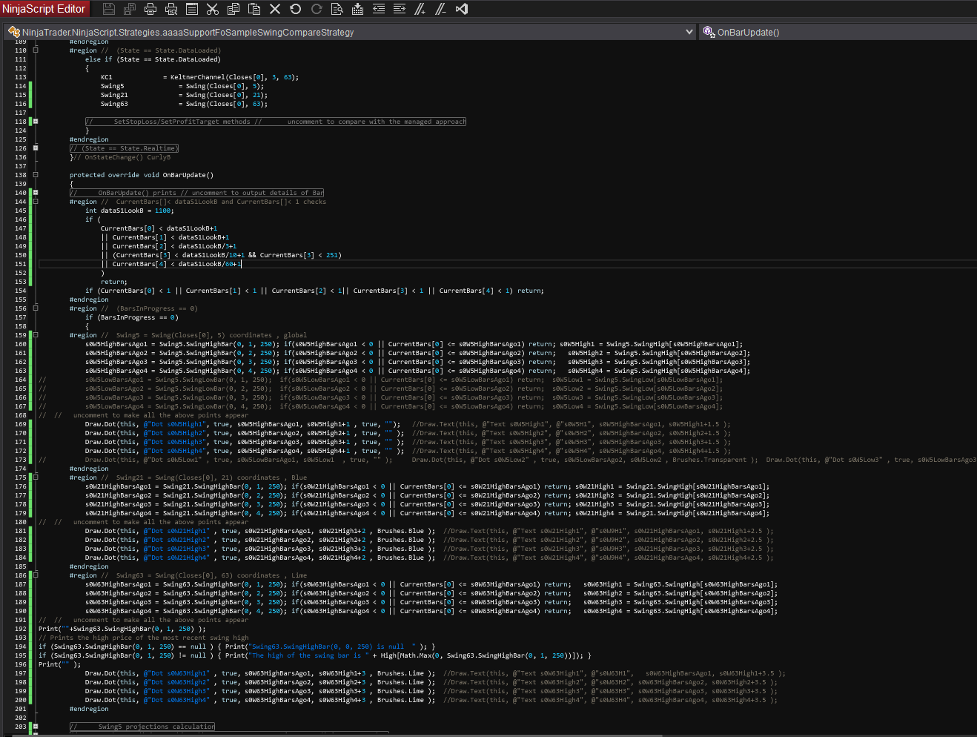The width and height of the screenshot is (977, 737).
Task: Click the NinjaScript Editor title tab
Action: point(44,9)
